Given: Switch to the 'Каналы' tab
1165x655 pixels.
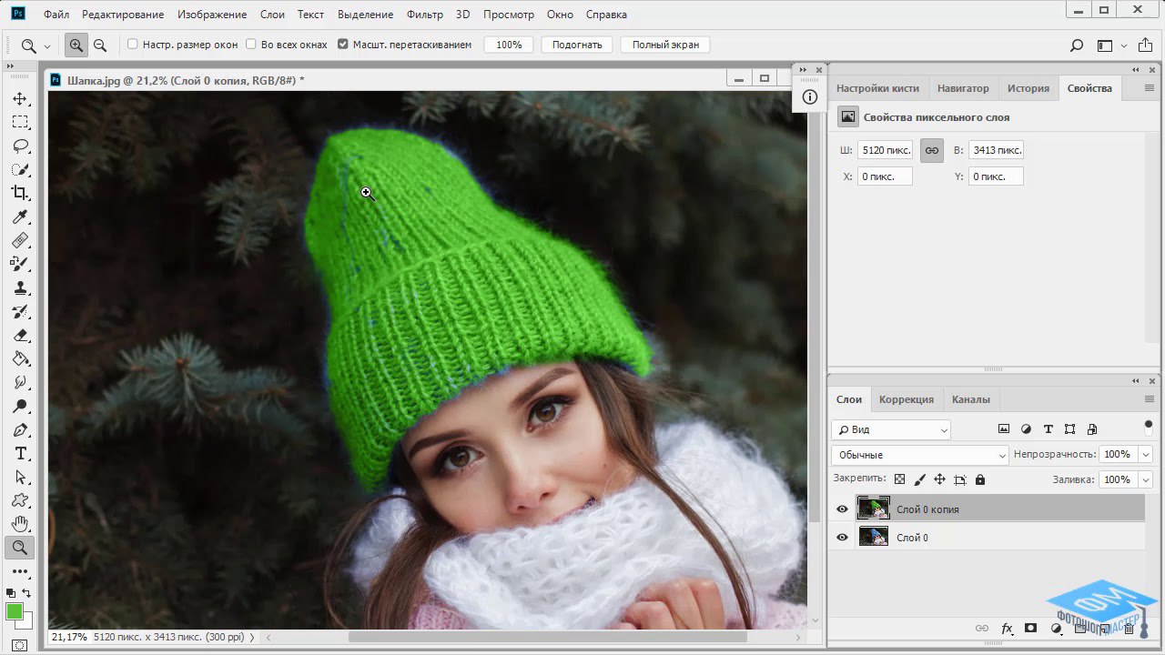Looking at the screenshot, I should (970, 399).
